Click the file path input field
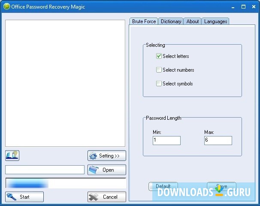 (x=45, y=170)
